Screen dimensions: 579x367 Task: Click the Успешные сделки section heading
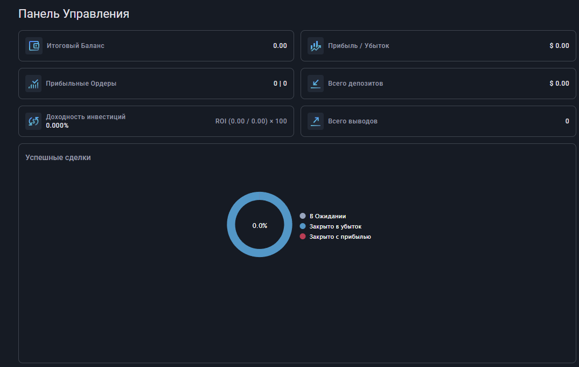pos(58,158)
